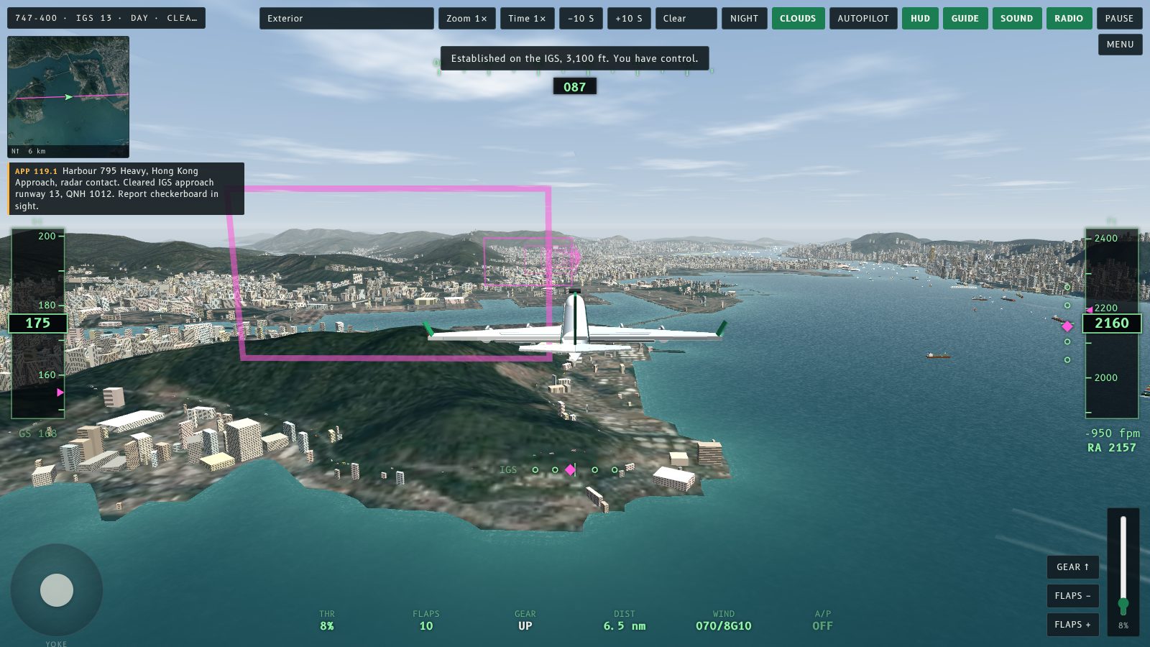Rewind with the −10 S button
The image size is (1150, 647).
point(581,19)
